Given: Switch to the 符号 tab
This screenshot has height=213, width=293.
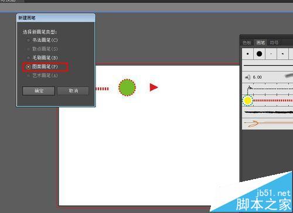Looking at the screenshot, I should click(x=274, y=43).
